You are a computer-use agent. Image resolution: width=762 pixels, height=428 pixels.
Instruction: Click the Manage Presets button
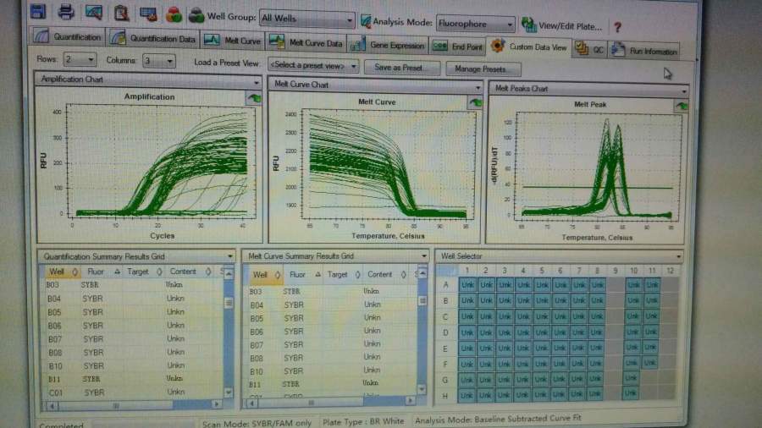pyautogui.click(x=483, y=69)
